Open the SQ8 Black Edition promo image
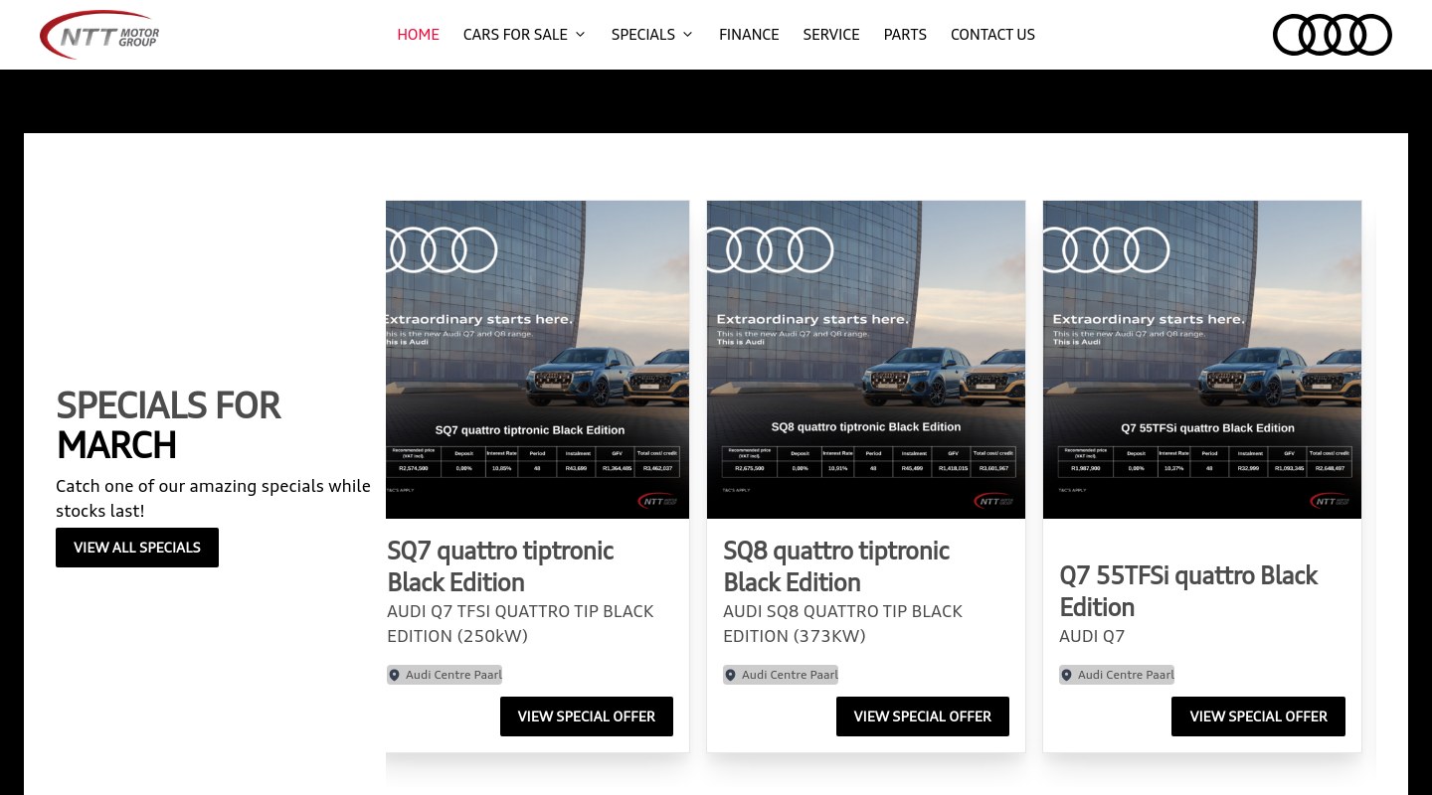Screen dimensions: 1432x795 [866, 360]
